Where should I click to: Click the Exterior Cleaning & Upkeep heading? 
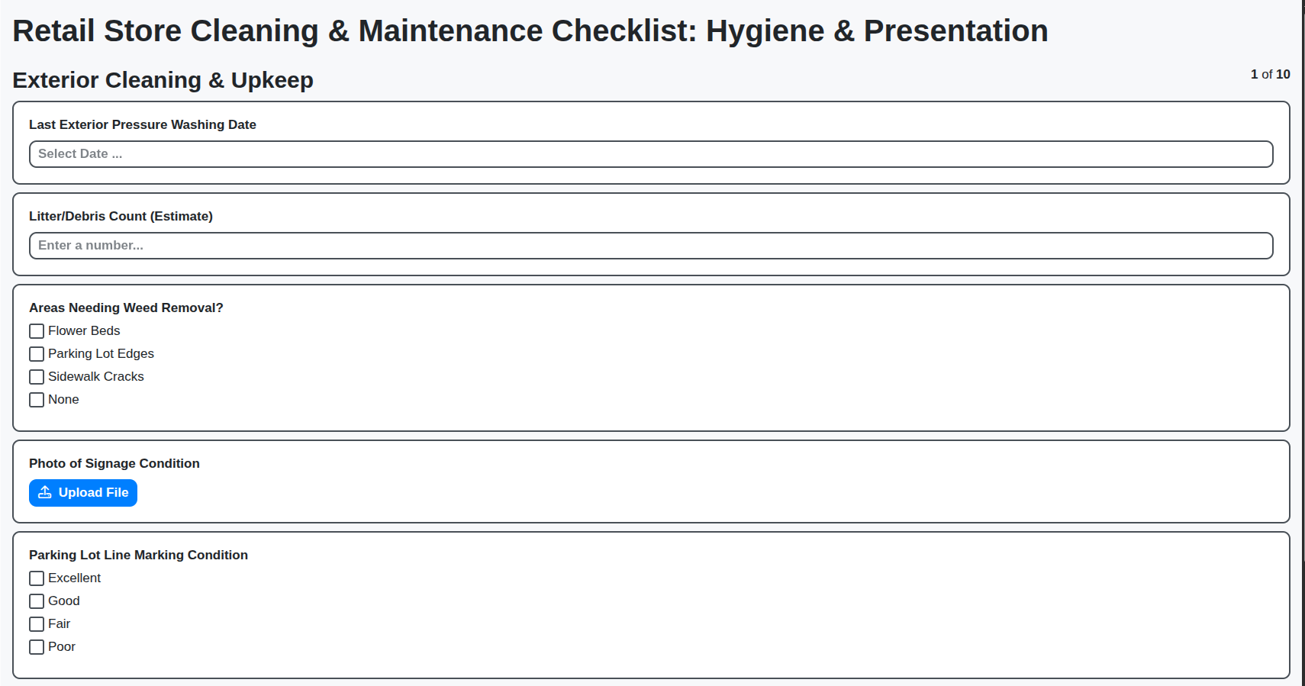coord(162,79)
